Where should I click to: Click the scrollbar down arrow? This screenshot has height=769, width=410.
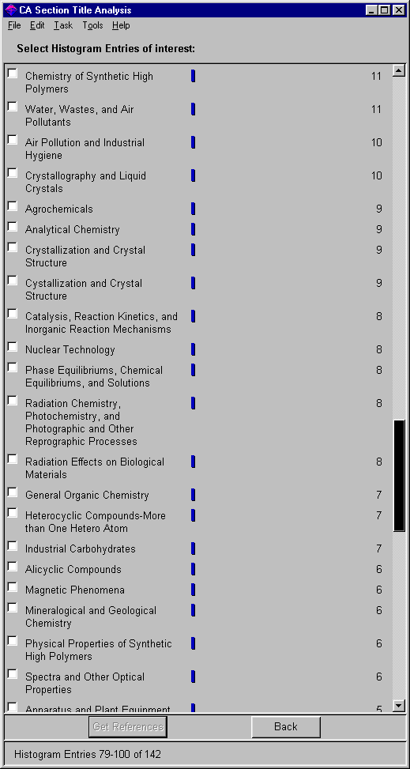pos(399,706)
